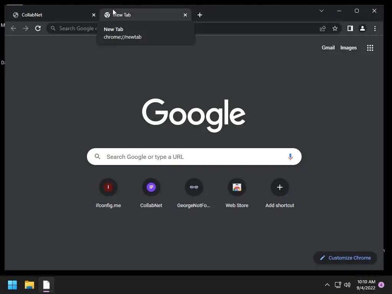392x294 pixels.
Task: Click the Google logo
Action: point(194,115)
